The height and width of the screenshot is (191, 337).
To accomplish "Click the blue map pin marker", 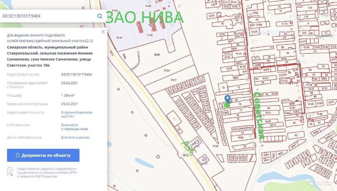I will [228, 99].
